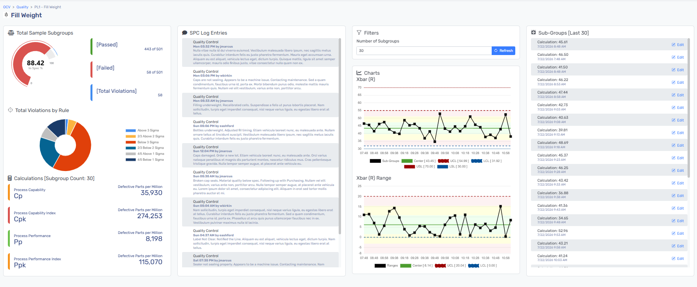Click the Sub-Groups panel header icon

pyautogui.click(x=533, y=33)
